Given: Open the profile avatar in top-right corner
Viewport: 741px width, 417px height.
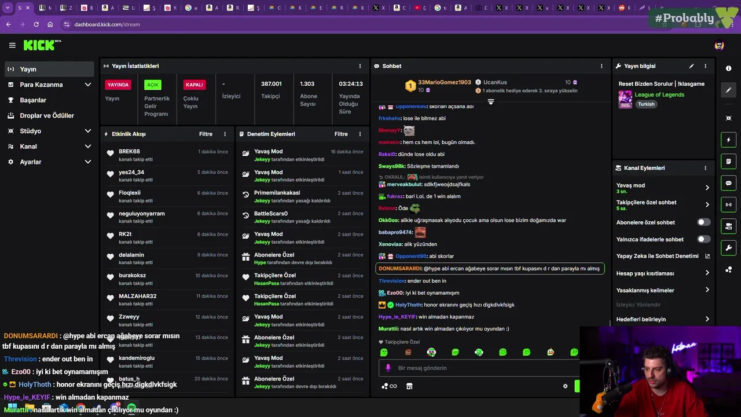Looking at the screenshot, I should pyautogui.click(x=719, y=45).
